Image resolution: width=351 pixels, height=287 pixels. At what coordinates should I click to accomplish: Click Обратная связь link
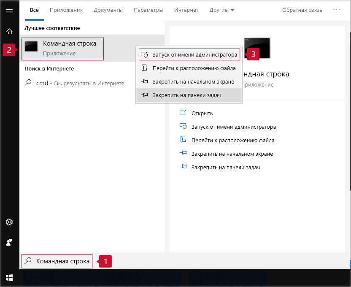pos(302,10)
